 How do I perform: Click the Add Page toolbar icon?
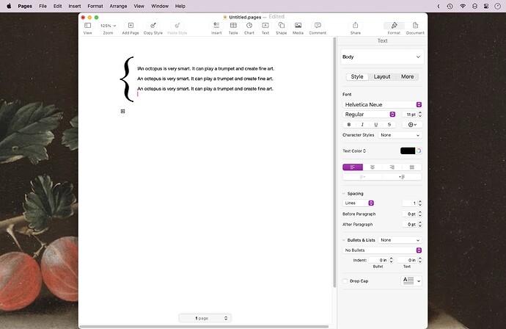[131, 26]
